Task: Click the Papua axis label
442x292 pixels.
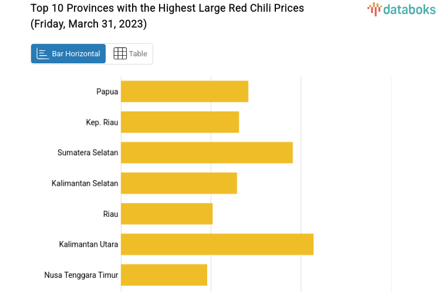Action: (x=107, y=91)
